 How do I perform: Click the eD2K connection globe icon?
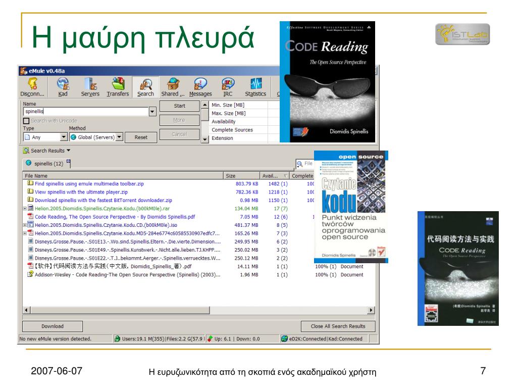[x=284, y=338]
